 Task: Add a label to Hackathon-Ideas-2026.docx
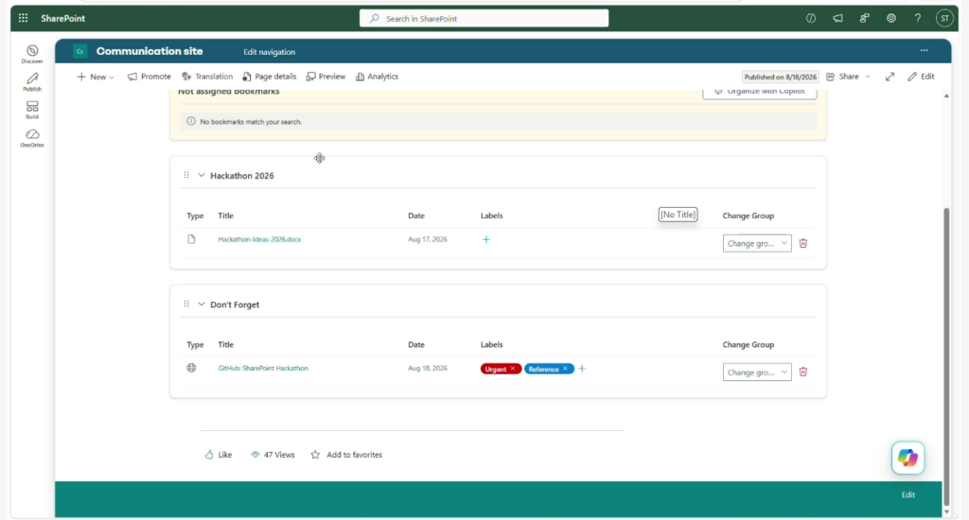(485, 239)
